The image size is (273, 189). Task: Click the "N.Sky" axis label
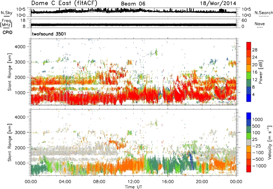(x=6, y=13)
